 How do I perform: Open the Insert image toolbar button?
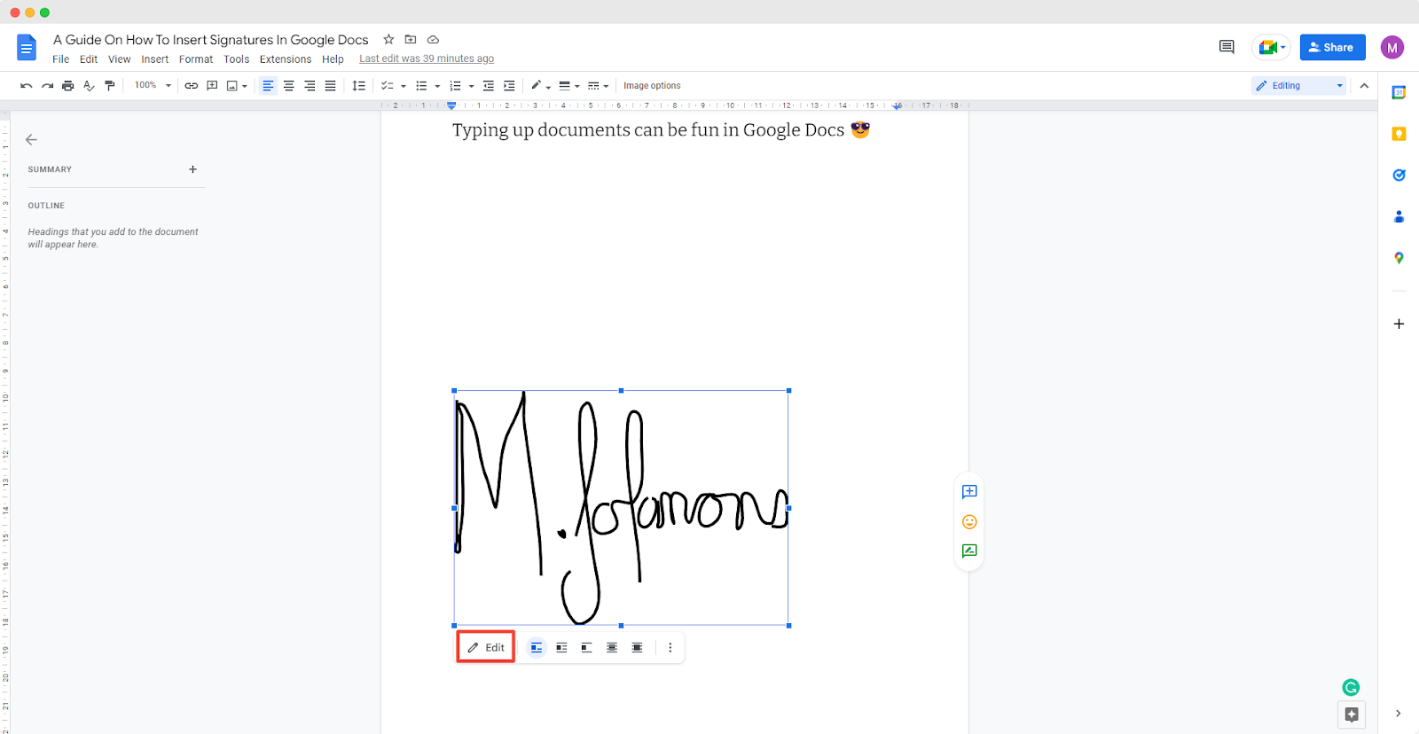237,86
